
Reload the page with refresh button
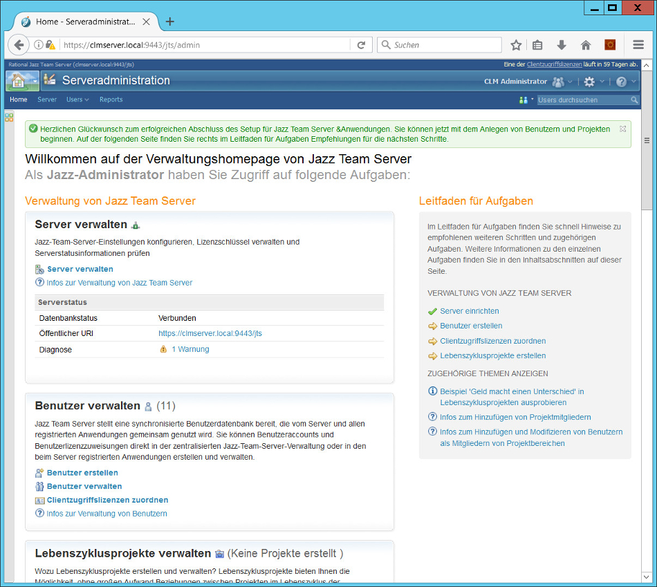(361, 45)
